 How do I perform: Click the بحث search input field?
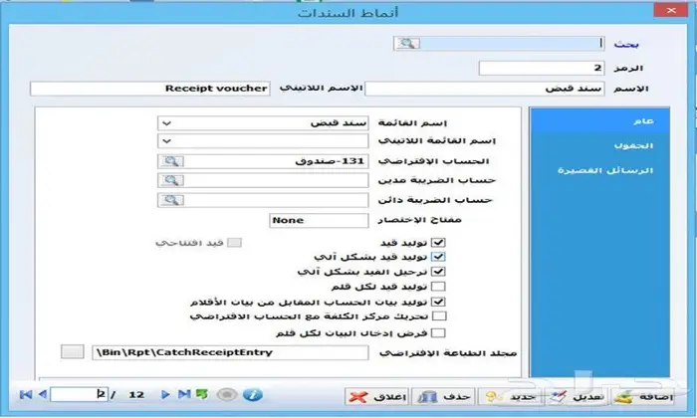[512, 43]
